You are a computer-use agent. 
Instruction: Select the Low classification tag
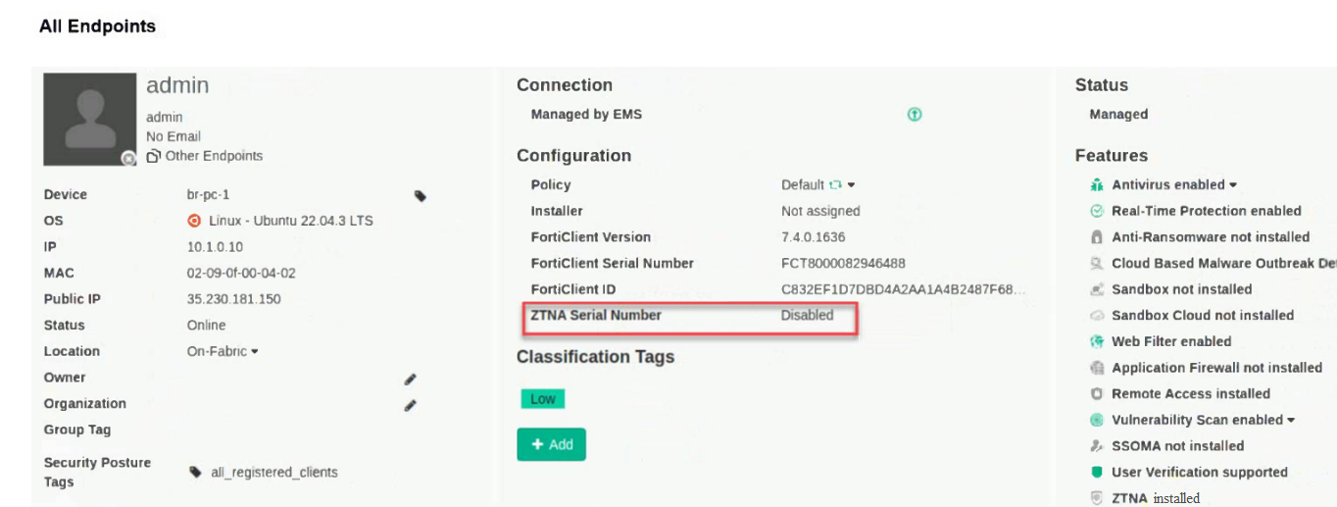542,399
